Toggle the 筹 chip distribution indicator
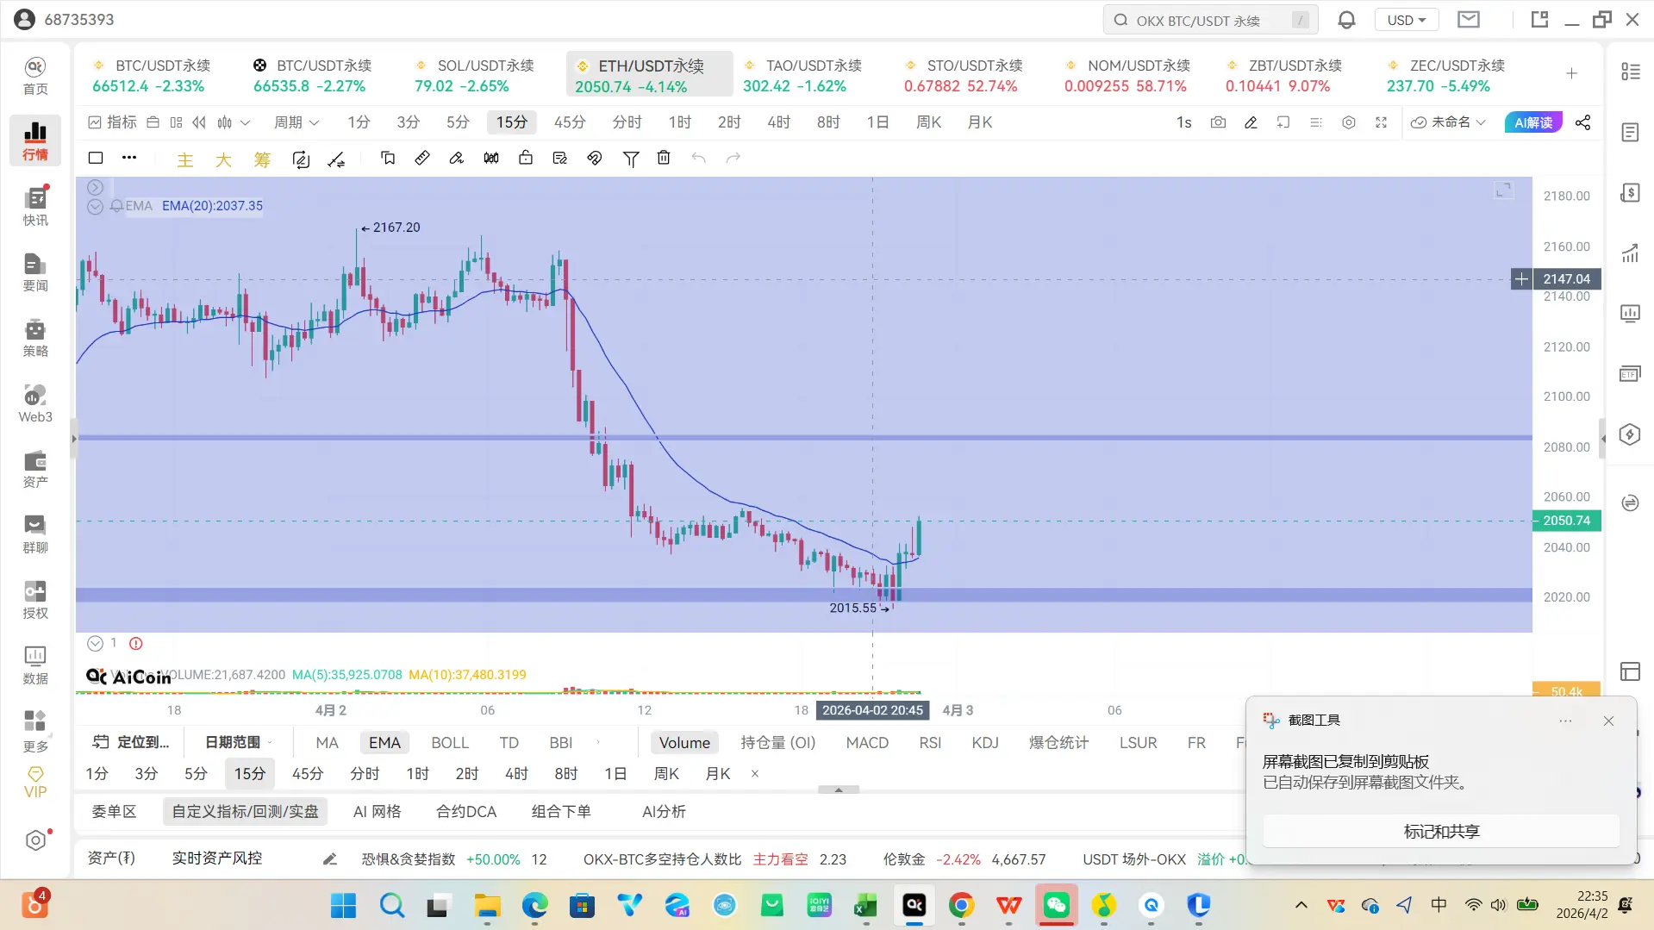 [x=262, y=159]
